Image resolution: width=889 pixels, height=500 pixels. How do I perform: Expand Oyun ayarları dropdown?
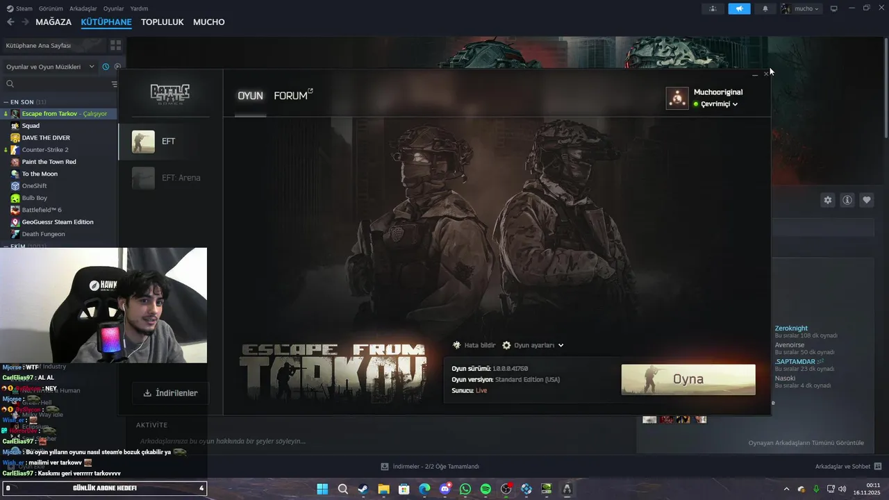[x=533, y=345]
